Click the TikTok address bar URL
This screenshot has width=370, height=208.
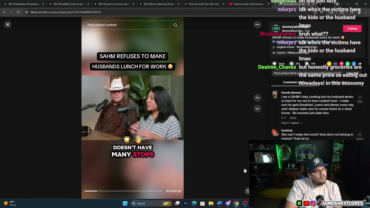click(66, 12)
